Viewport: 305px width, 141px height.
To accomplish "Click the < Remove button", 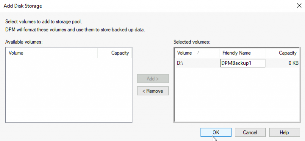I will (x=153, y=91).
